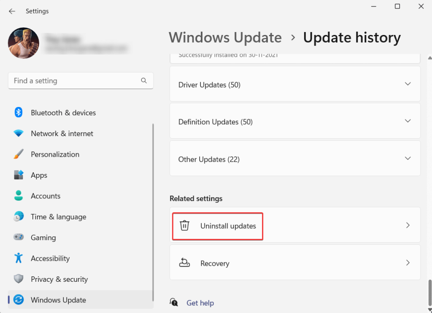The image size is (432, 313).
Task: Click the sidebar navigation scrollbar
Action: pos(153,212)
